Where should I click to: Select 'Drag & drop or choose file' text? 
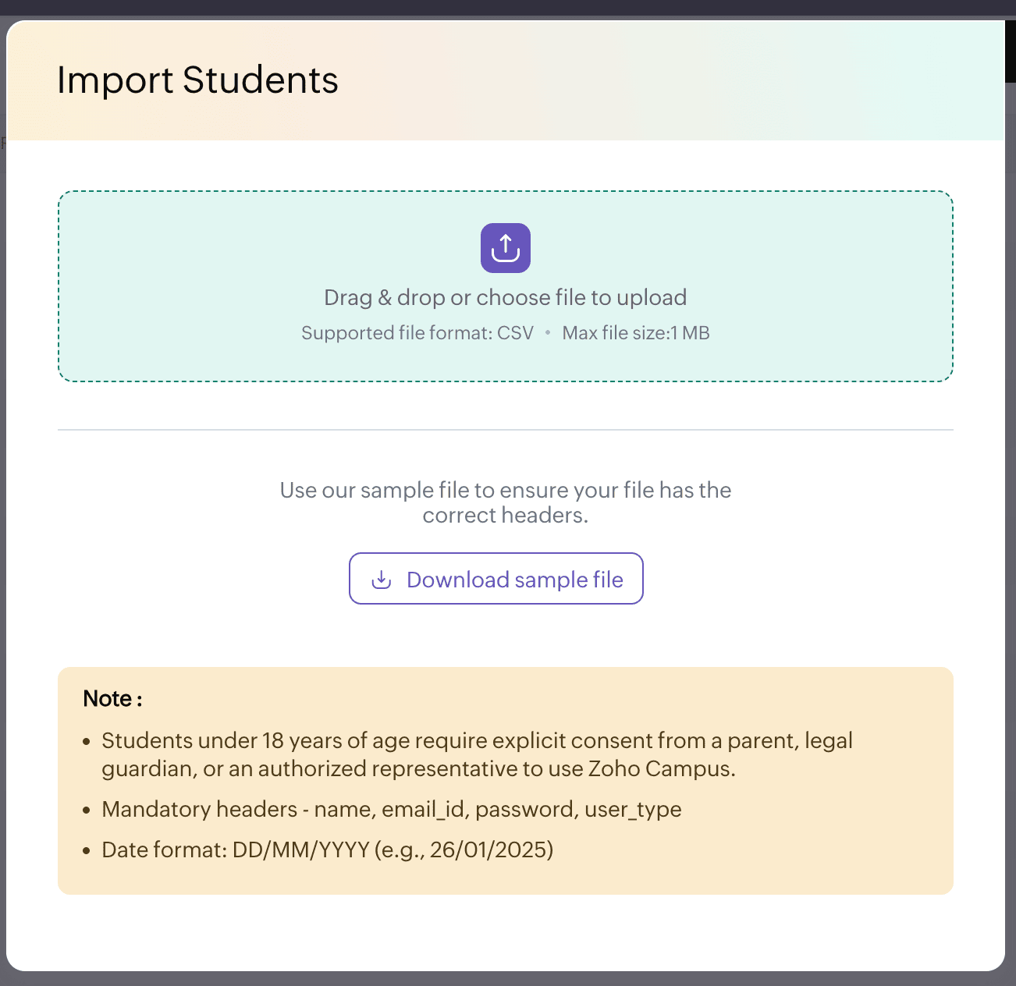pos(506,297)
